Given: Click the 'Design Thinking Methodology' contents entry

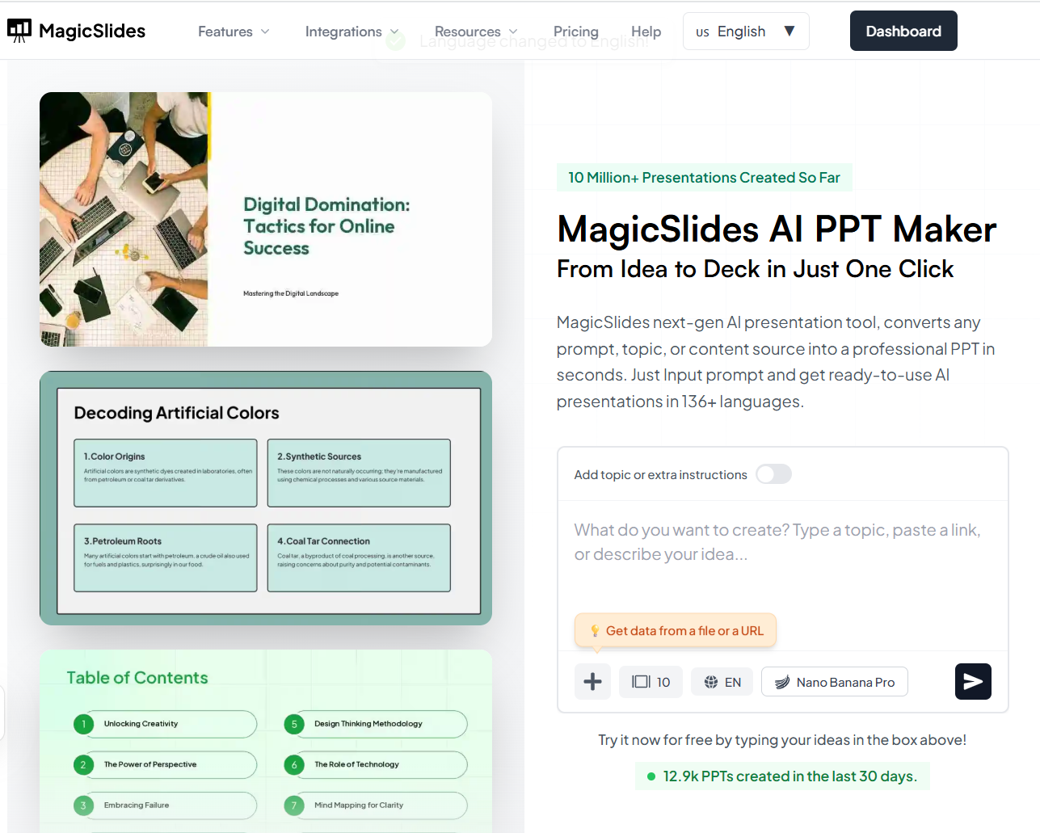Looking at the screenshot, I should [376, 724].
